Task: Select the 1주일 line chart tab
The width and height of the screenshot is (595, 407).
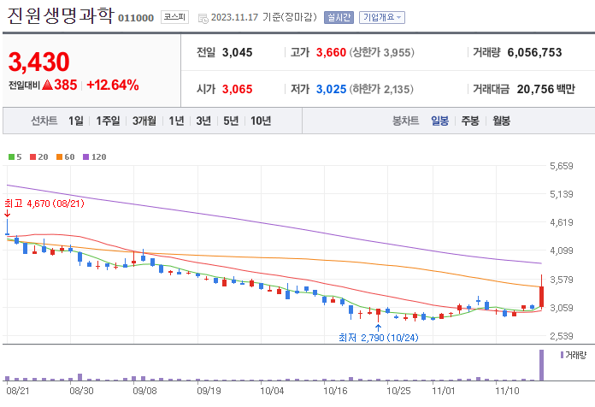Action: click(108, 121)
